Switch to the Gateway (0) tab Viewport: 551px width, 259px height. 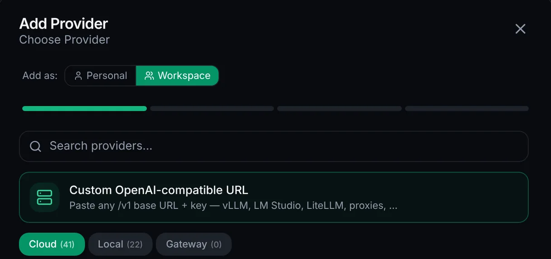[193, 244]
